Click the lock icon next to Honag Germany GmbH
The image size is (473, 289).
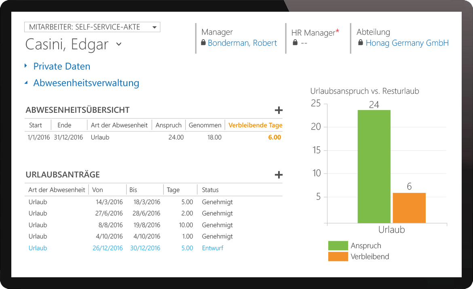[361, 43]
